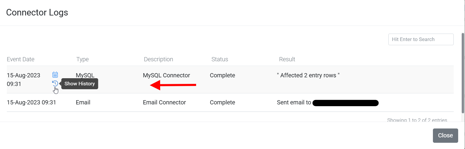The width and height of the screenshot is (465, 149).
Task: Click the Close button
Action: (445, 136)
